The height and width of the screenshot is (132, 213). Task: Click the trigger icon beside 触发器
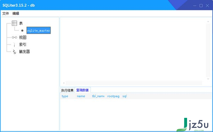point(15,52)
